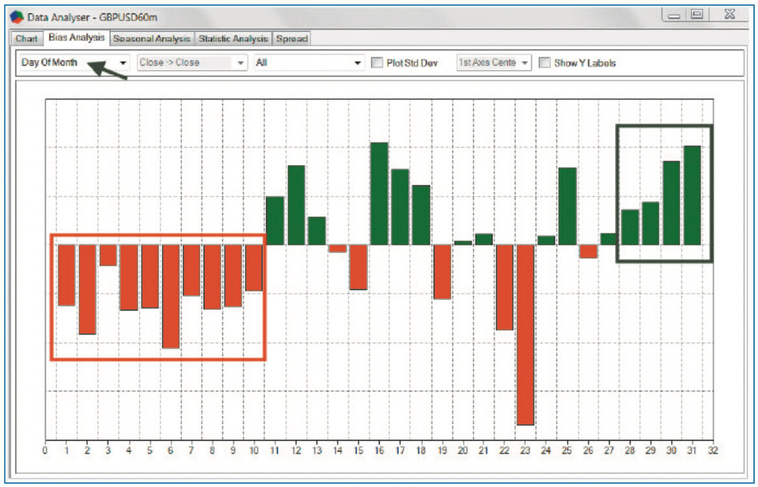Click the green bar for day 12
Viewport: 758px width, 487px height.
[296, 205]
